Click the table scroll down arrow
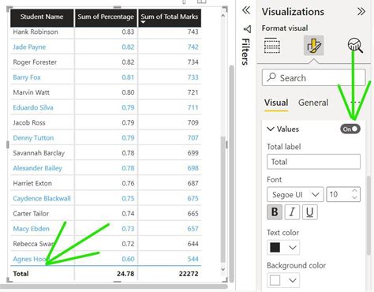Image resolution: width=374 pixels, height=292 pixels. pyautogui.click(x=223, y=269)
